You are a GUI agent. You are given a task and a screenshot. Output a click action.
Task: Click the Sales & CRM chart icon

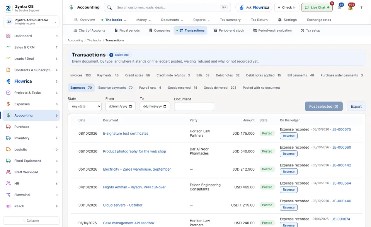pos(8,47)
